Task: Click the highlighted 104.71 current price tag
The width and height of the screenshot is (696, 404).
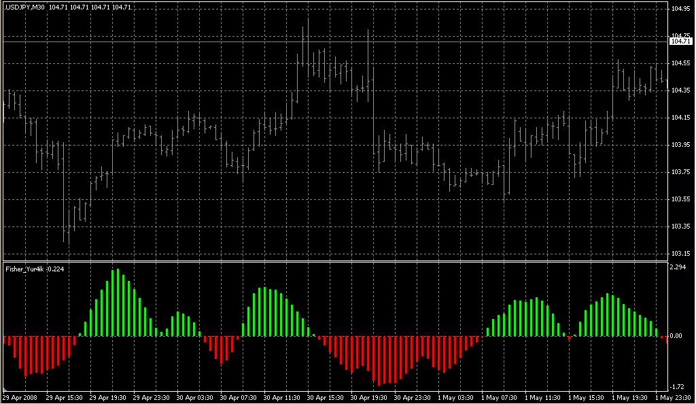Action: pyautogui.click(x=680, y=41)
